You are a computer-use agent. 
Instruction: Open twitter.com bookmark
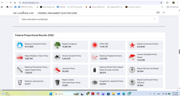click(x=47, y=7)
